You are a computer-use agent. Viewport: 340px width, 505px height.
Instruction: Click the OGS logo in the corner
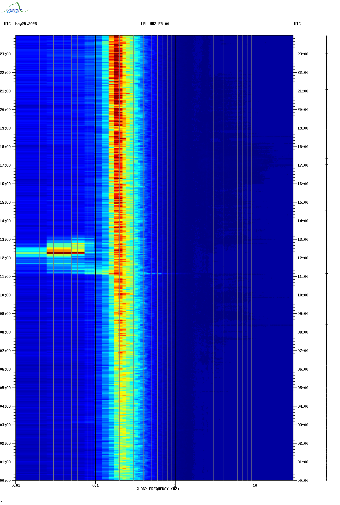14,8
